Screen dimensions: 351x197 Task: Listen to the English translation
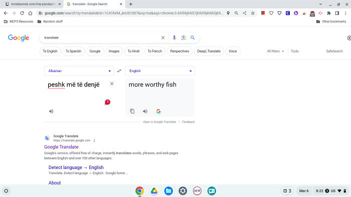[145, 111]
